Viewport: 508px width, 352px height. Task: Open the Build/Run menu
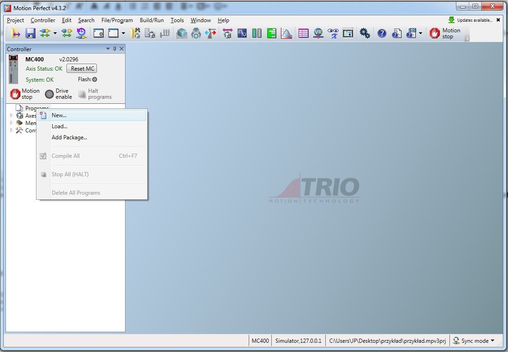(152, 20)
